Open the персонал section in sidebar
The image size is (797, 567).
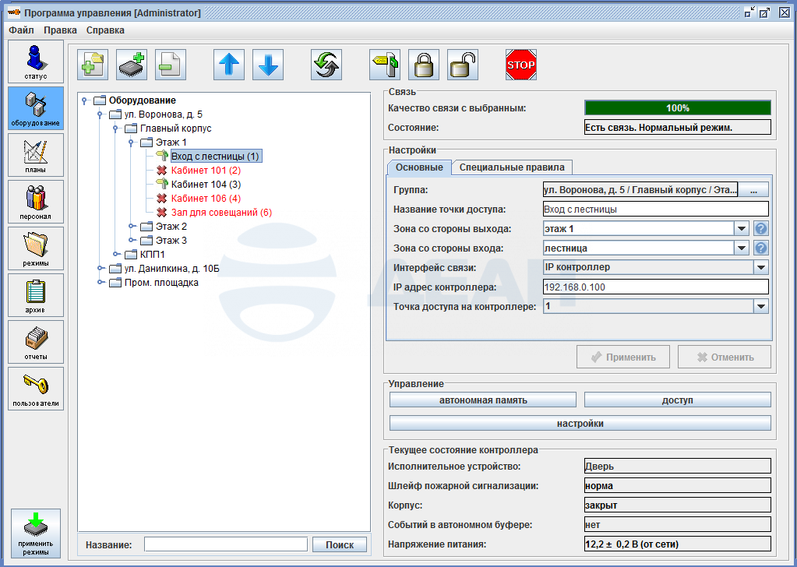point(36,201)
